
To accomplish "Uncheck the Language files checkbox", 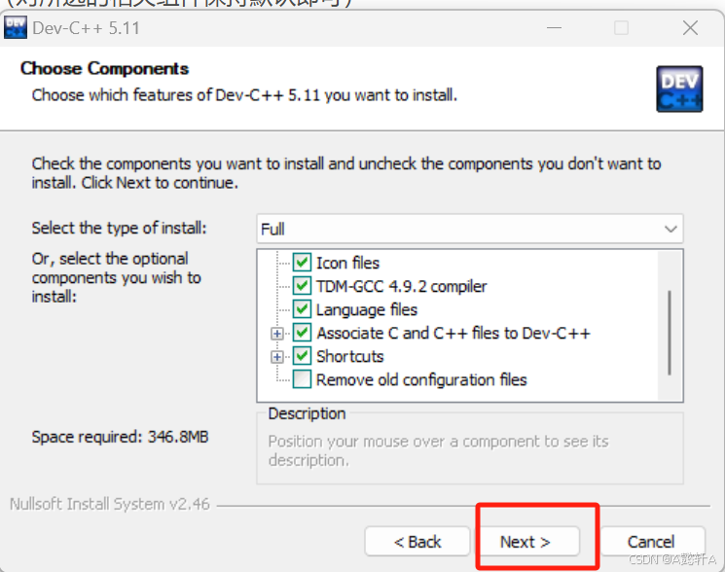I will (x=302, y=309).
